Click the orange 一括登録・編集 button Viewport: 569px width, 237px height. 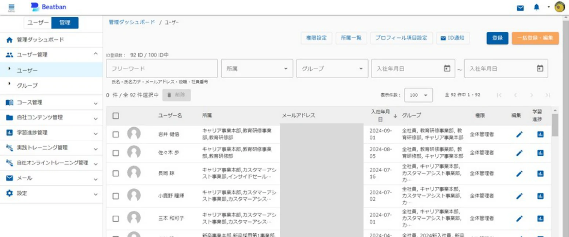click(x=535, y=38)
